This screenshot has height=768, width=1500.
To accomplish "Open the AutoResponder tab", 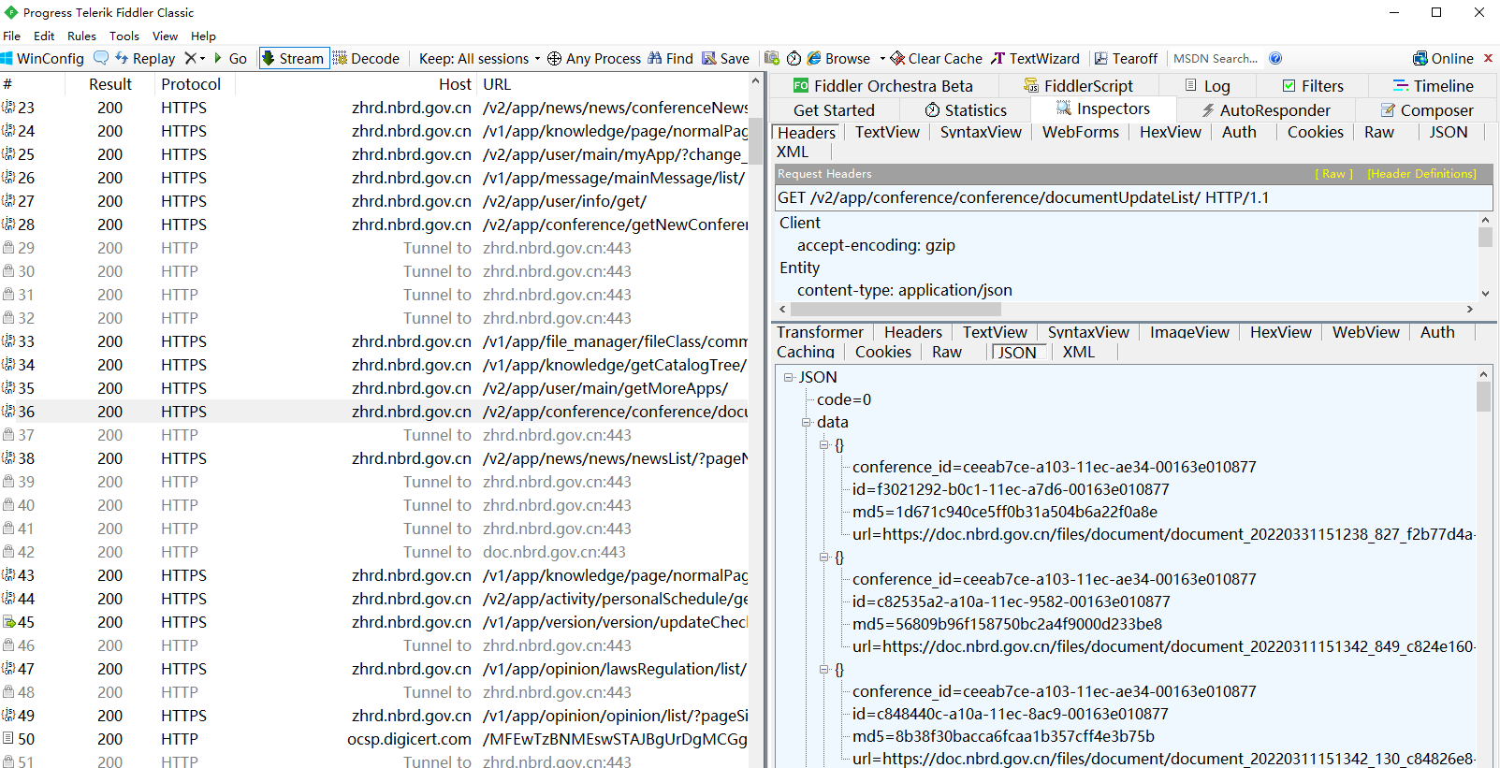I will pyautogui.click(x=1265, y=110).
